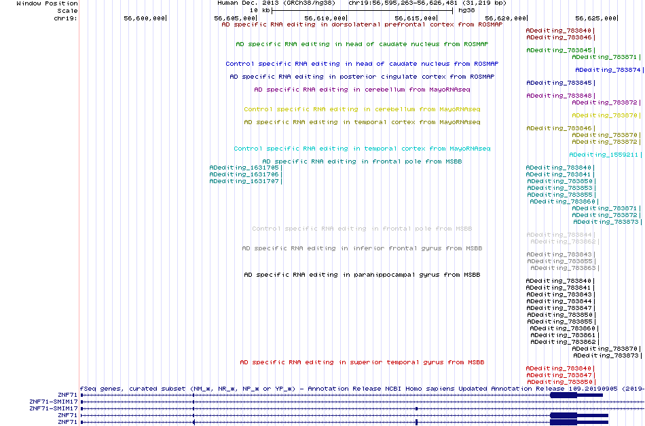
Task: Select yellow ADediting_783870 in Control cerebellum track
Action: [x=606, y=115]
